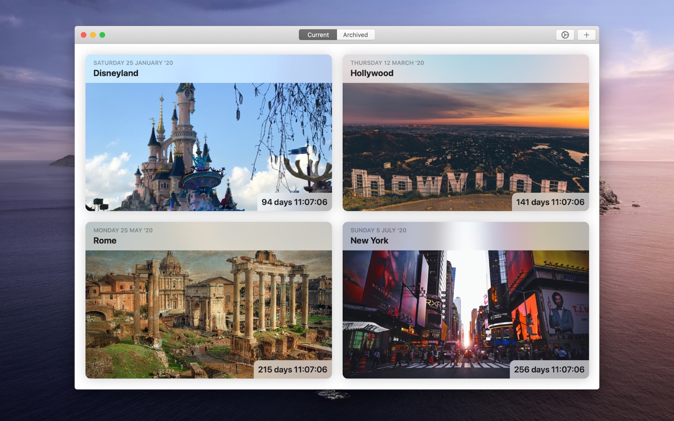Open the Disneyland castle photo

[209, 147]
